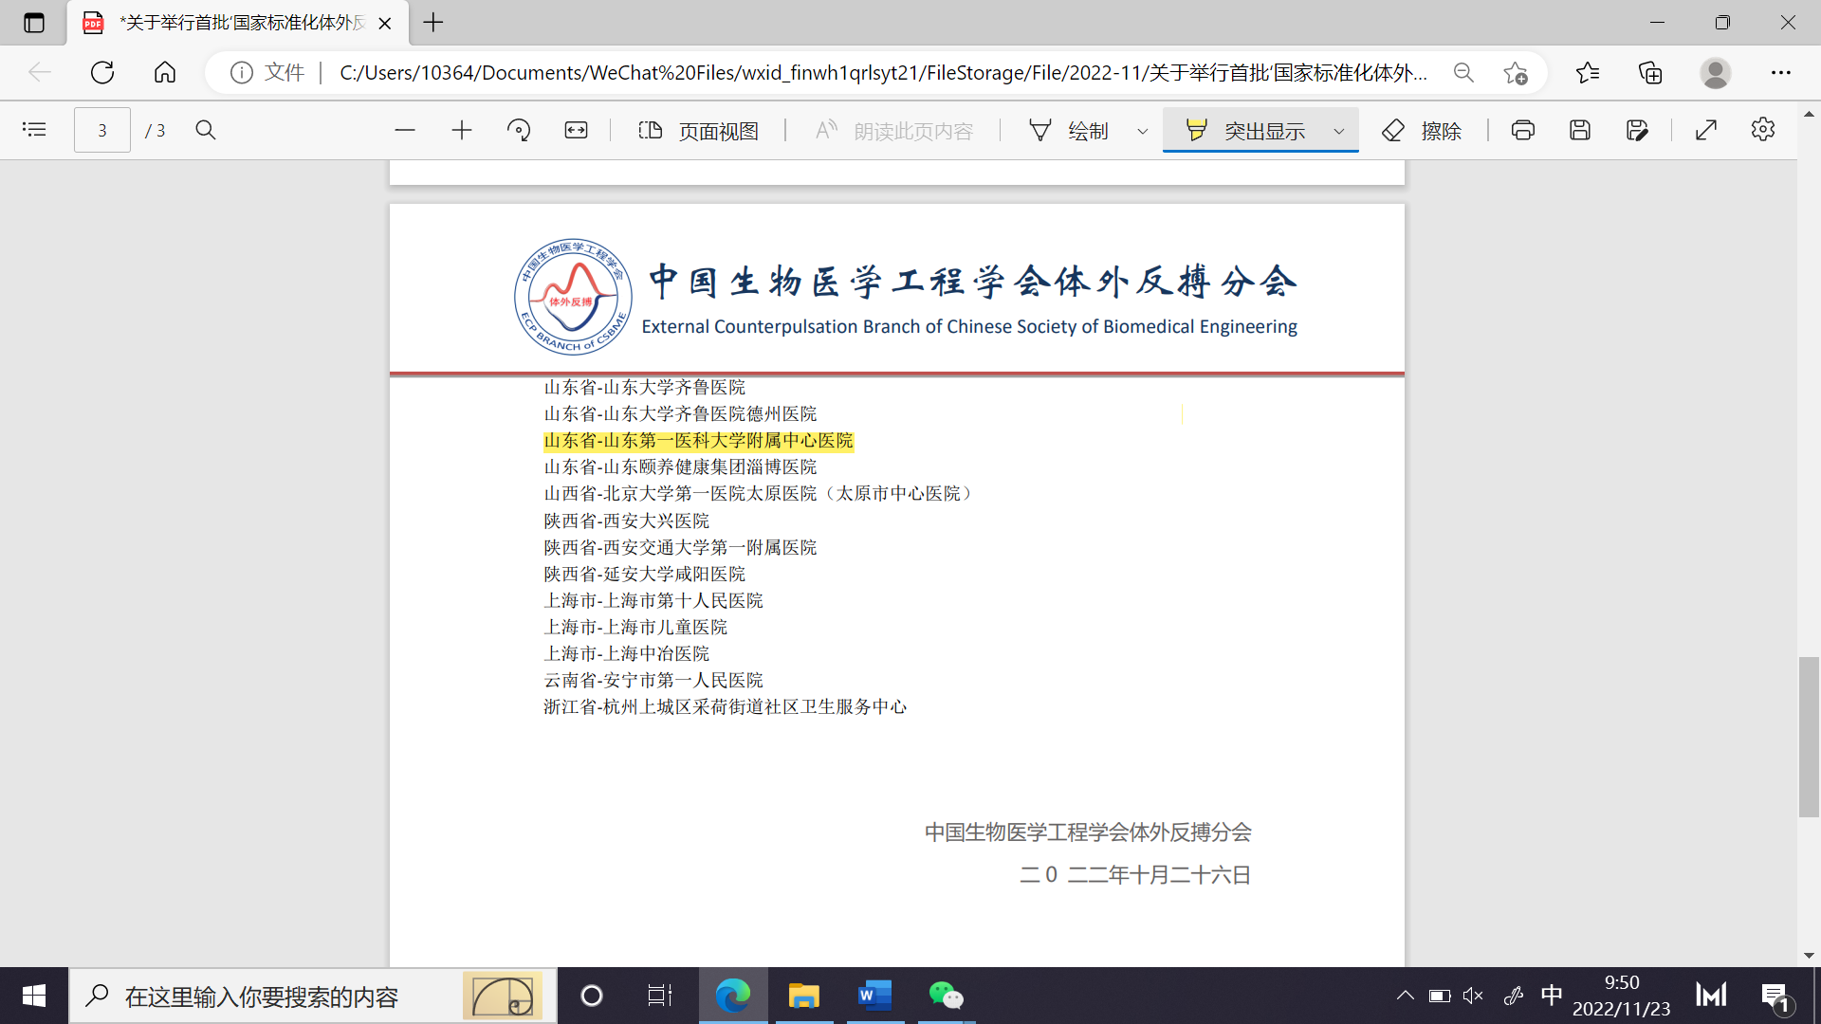Open the notification action center
This screenshot has height=1024, width=1821.
1775,997
